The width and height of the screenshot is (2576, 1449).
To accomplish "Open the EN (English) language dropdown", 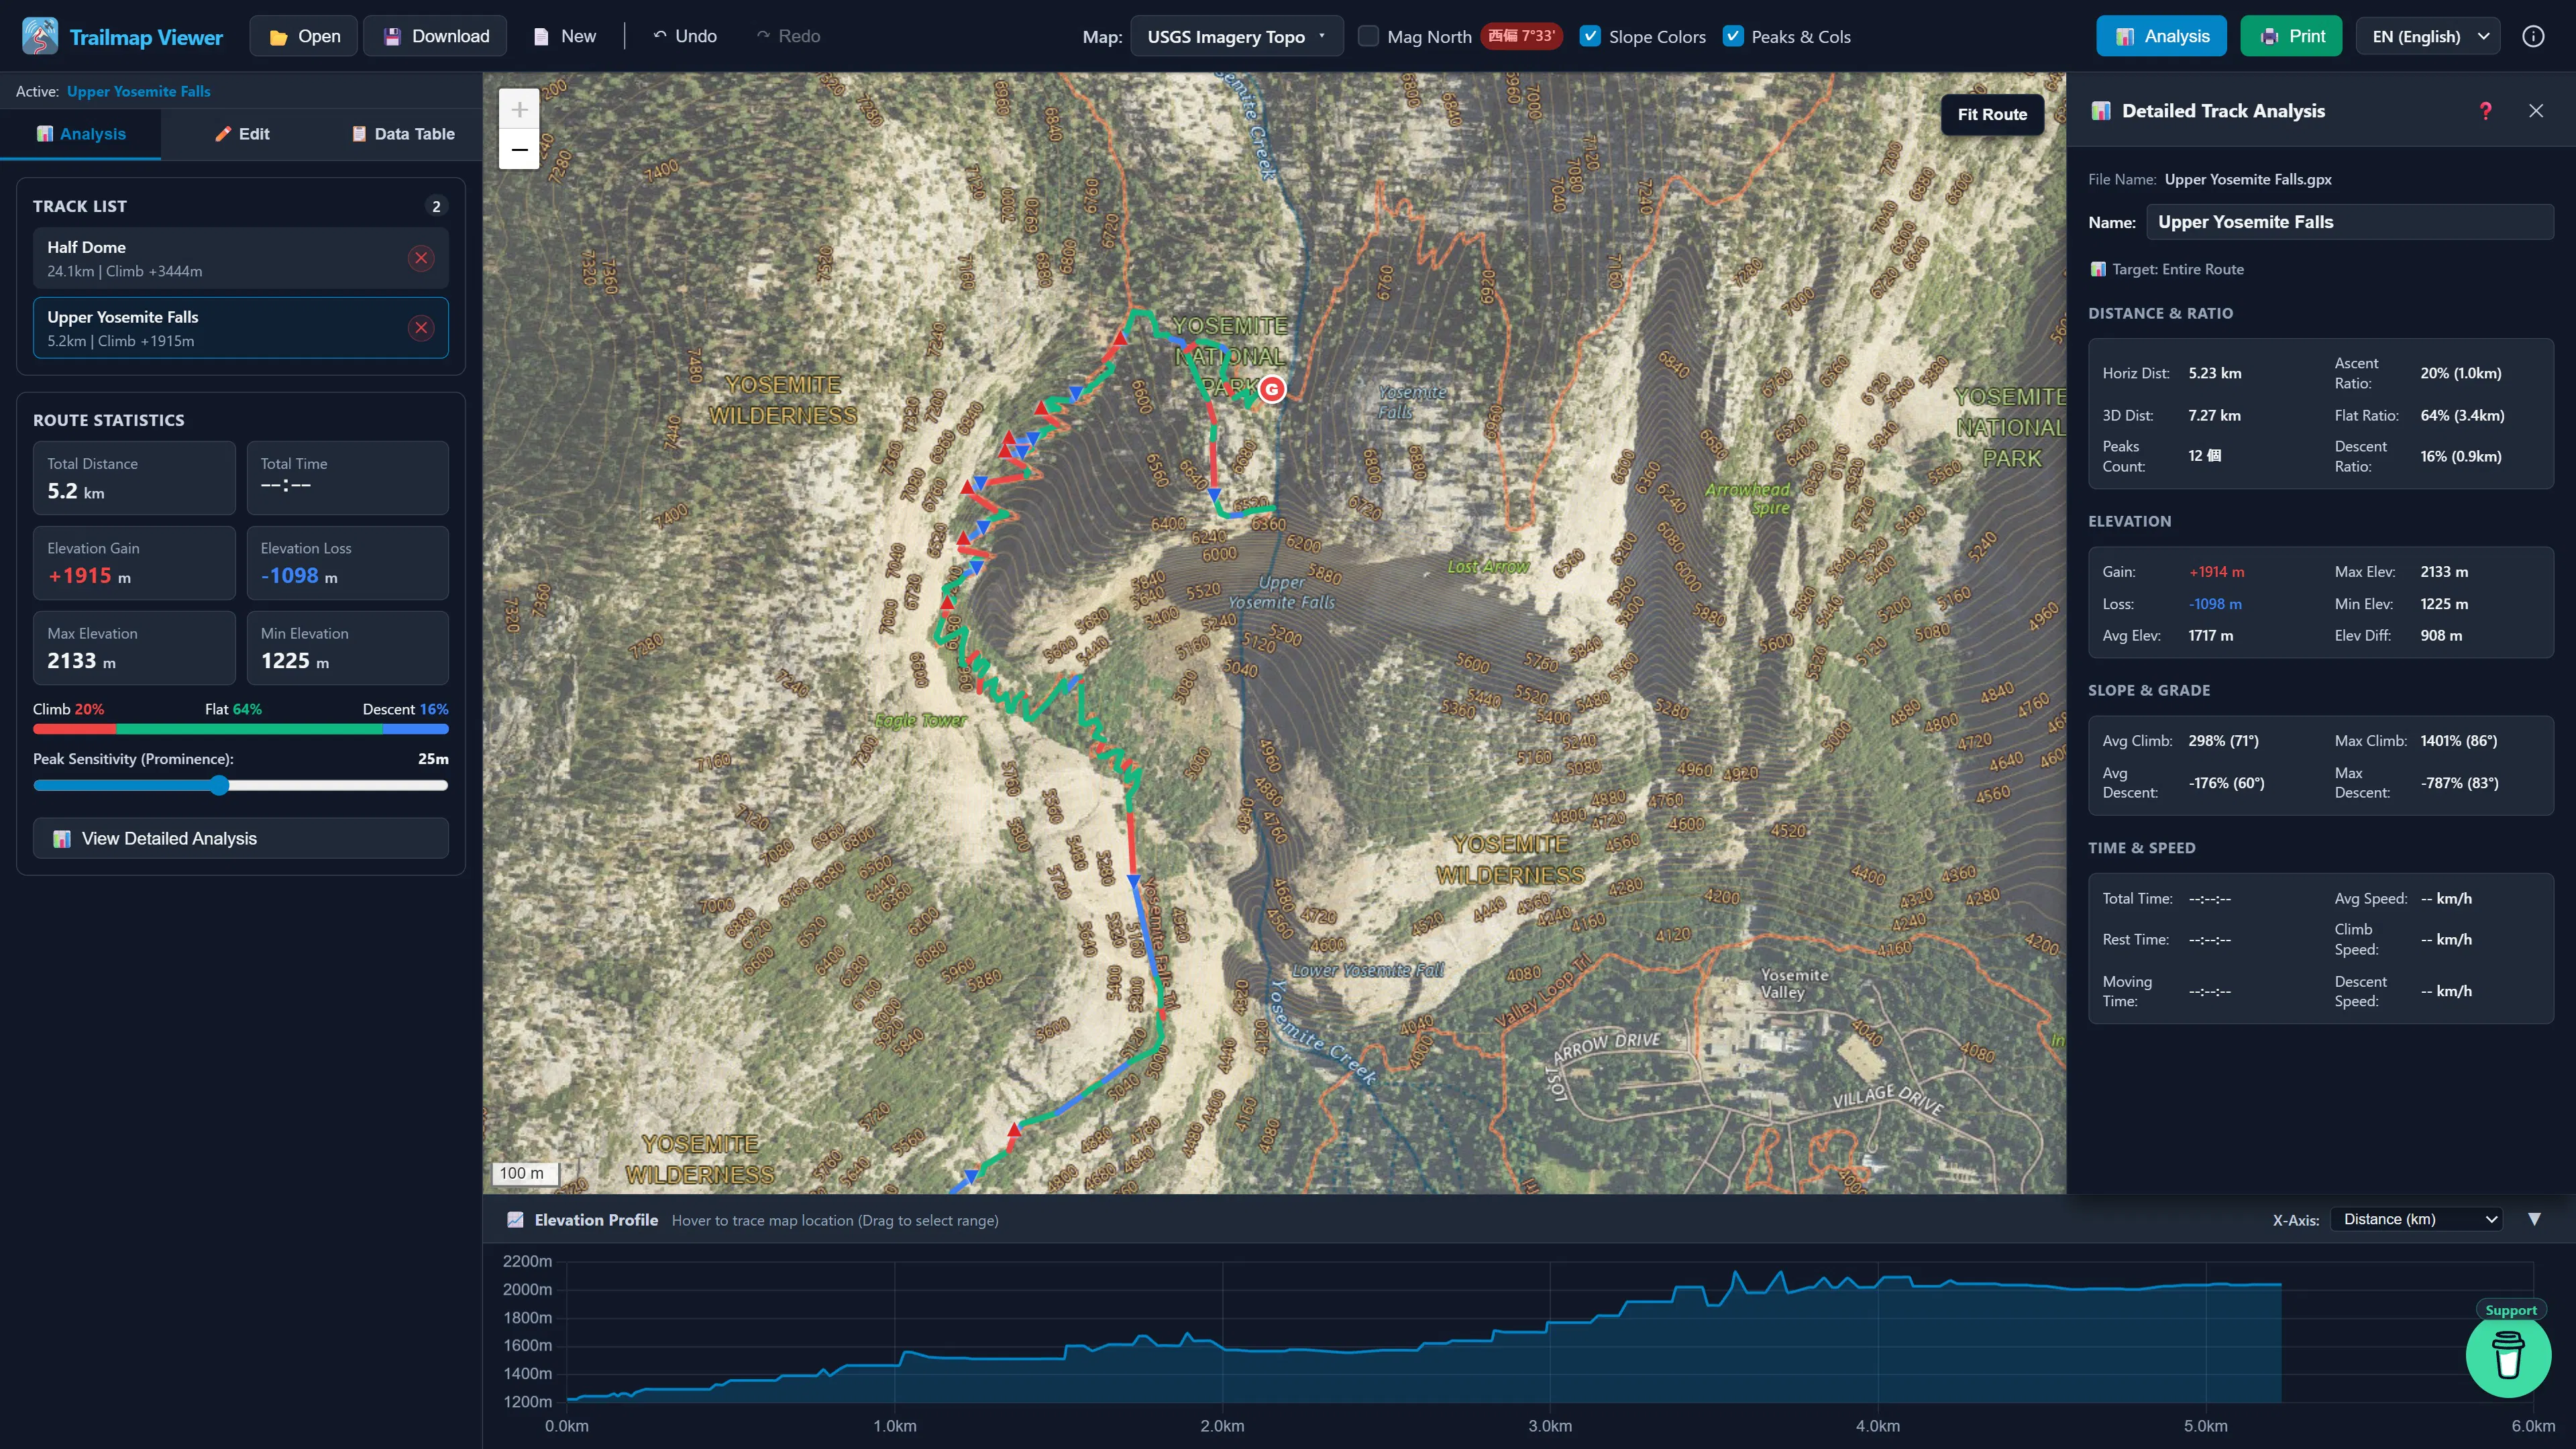I will point(2429,36).
